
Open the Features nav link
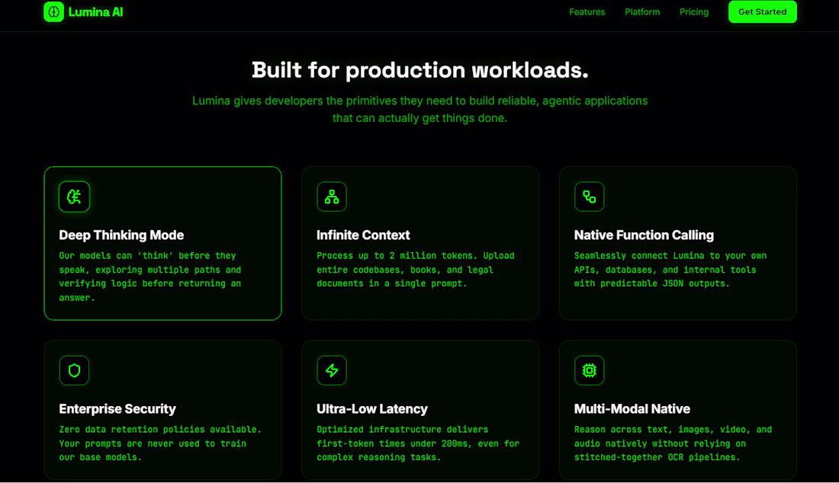coord(587,11)
